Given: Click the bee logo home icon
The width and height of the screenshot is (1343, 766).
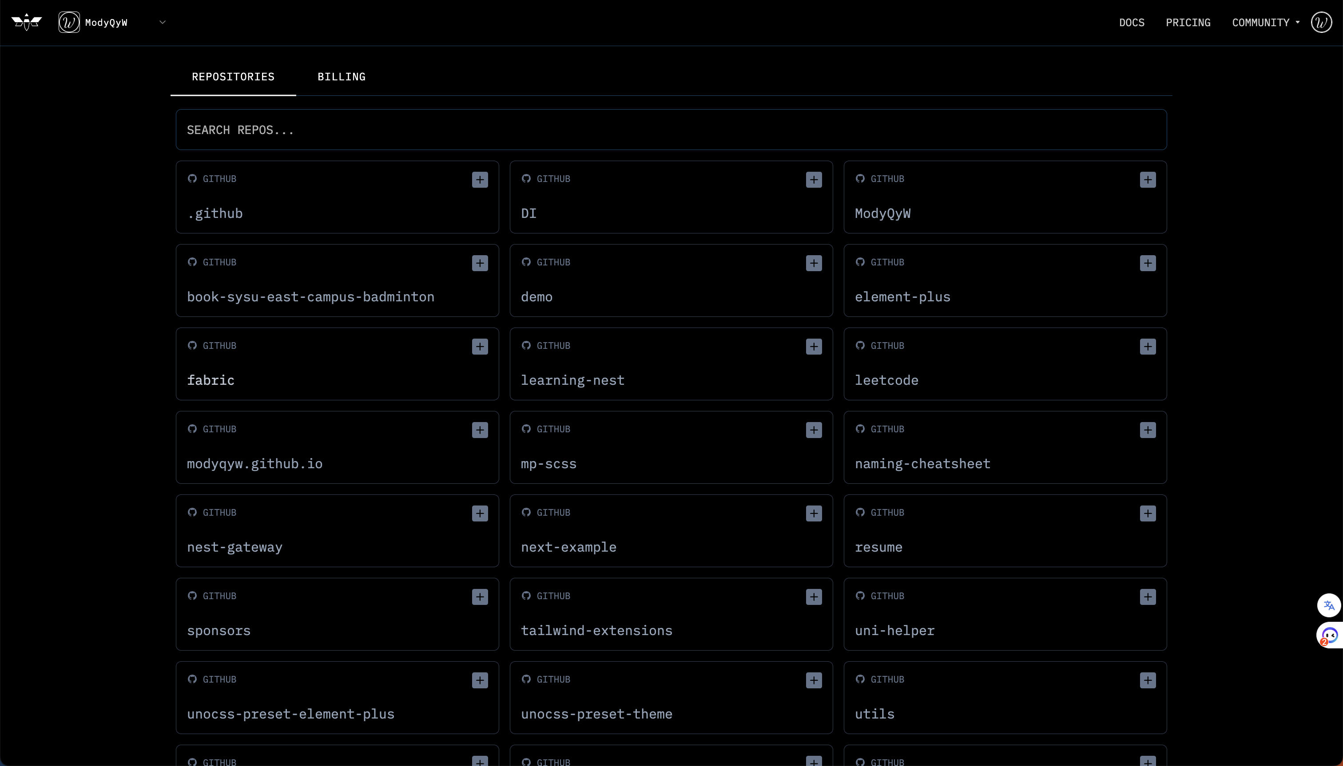Looking at the screenshot, I should (x=26, y=22).
